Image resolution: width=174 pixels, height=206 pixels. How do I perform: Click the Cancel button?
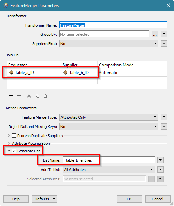pyautogui.click(x=158, y=199)
